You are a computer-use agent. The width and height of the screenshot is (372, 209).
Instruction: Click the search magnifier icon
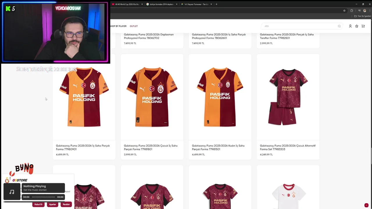point(339,26)
